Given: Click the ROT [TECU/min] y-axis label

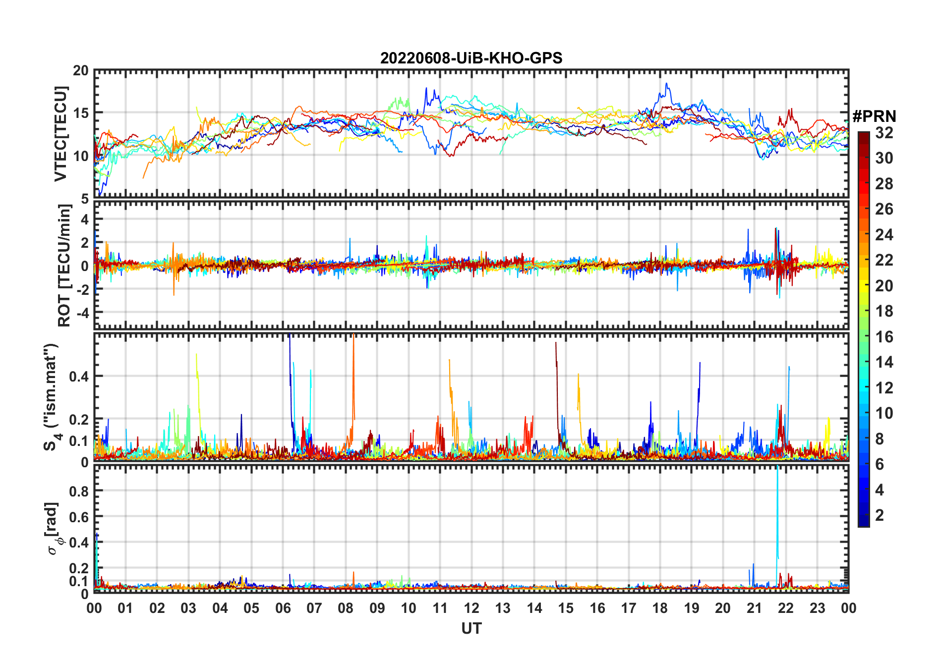Looking at the screenshot, I should [64, 266].
